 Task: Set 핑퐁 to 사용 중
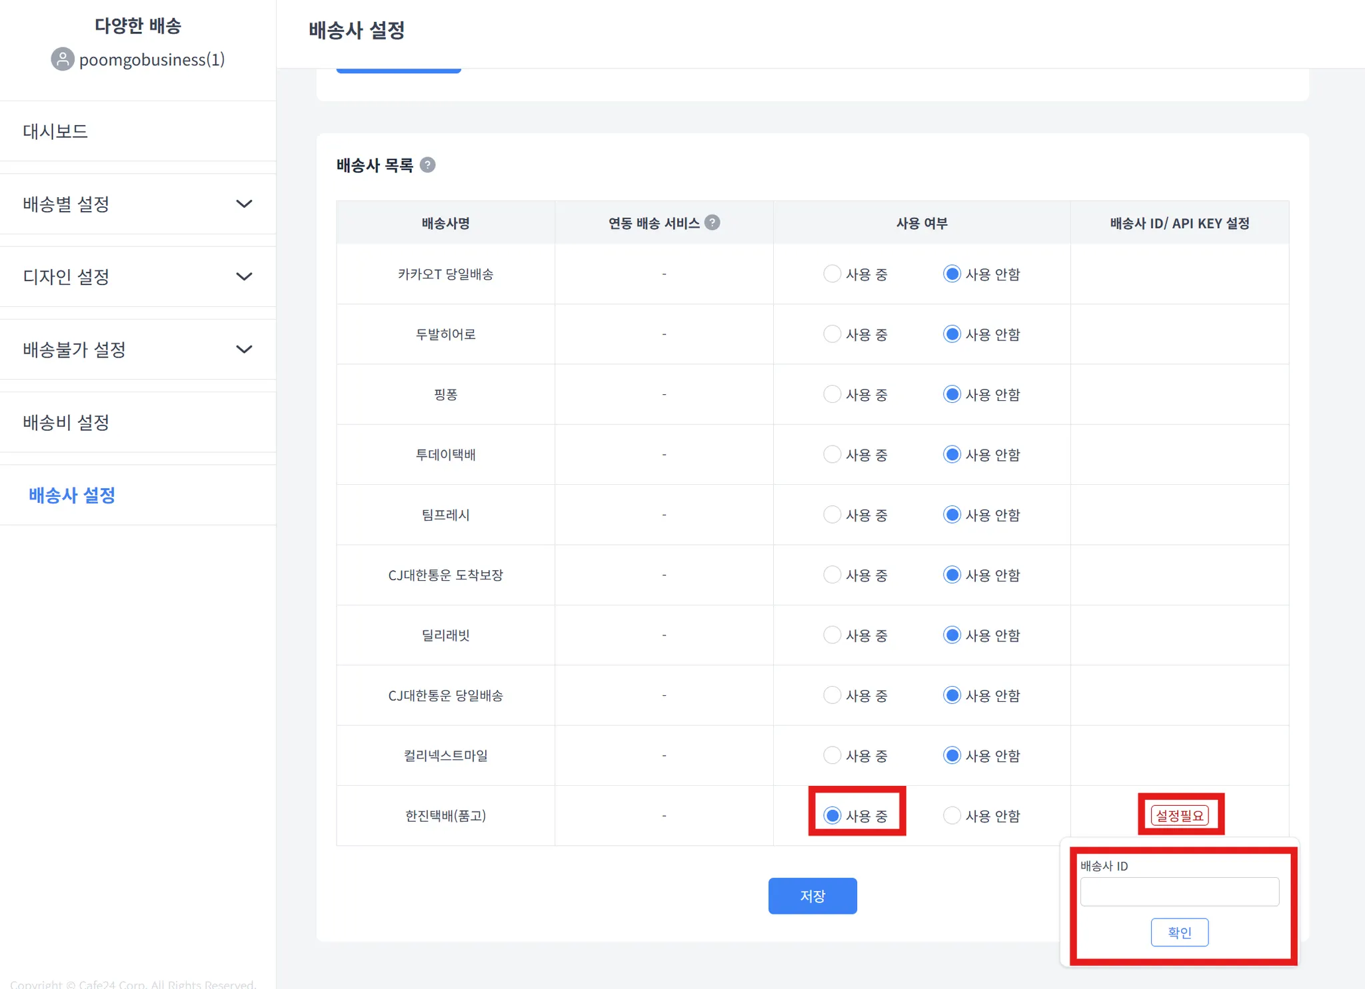click(832, 394)
